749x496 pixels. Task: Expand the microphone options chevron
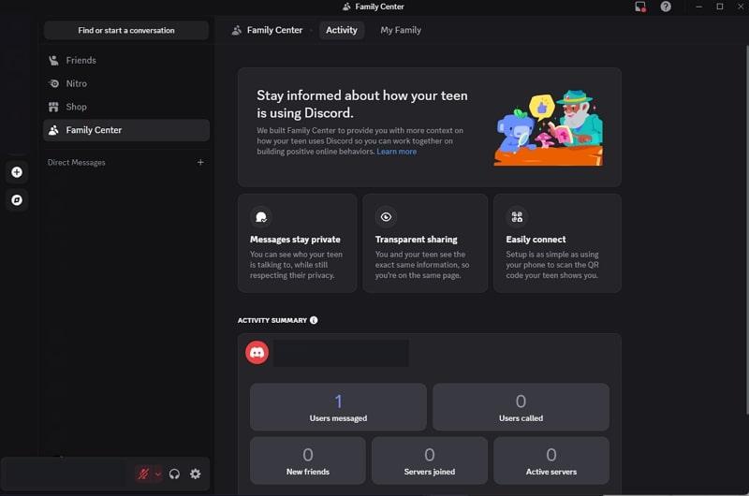tap(157, 474)
